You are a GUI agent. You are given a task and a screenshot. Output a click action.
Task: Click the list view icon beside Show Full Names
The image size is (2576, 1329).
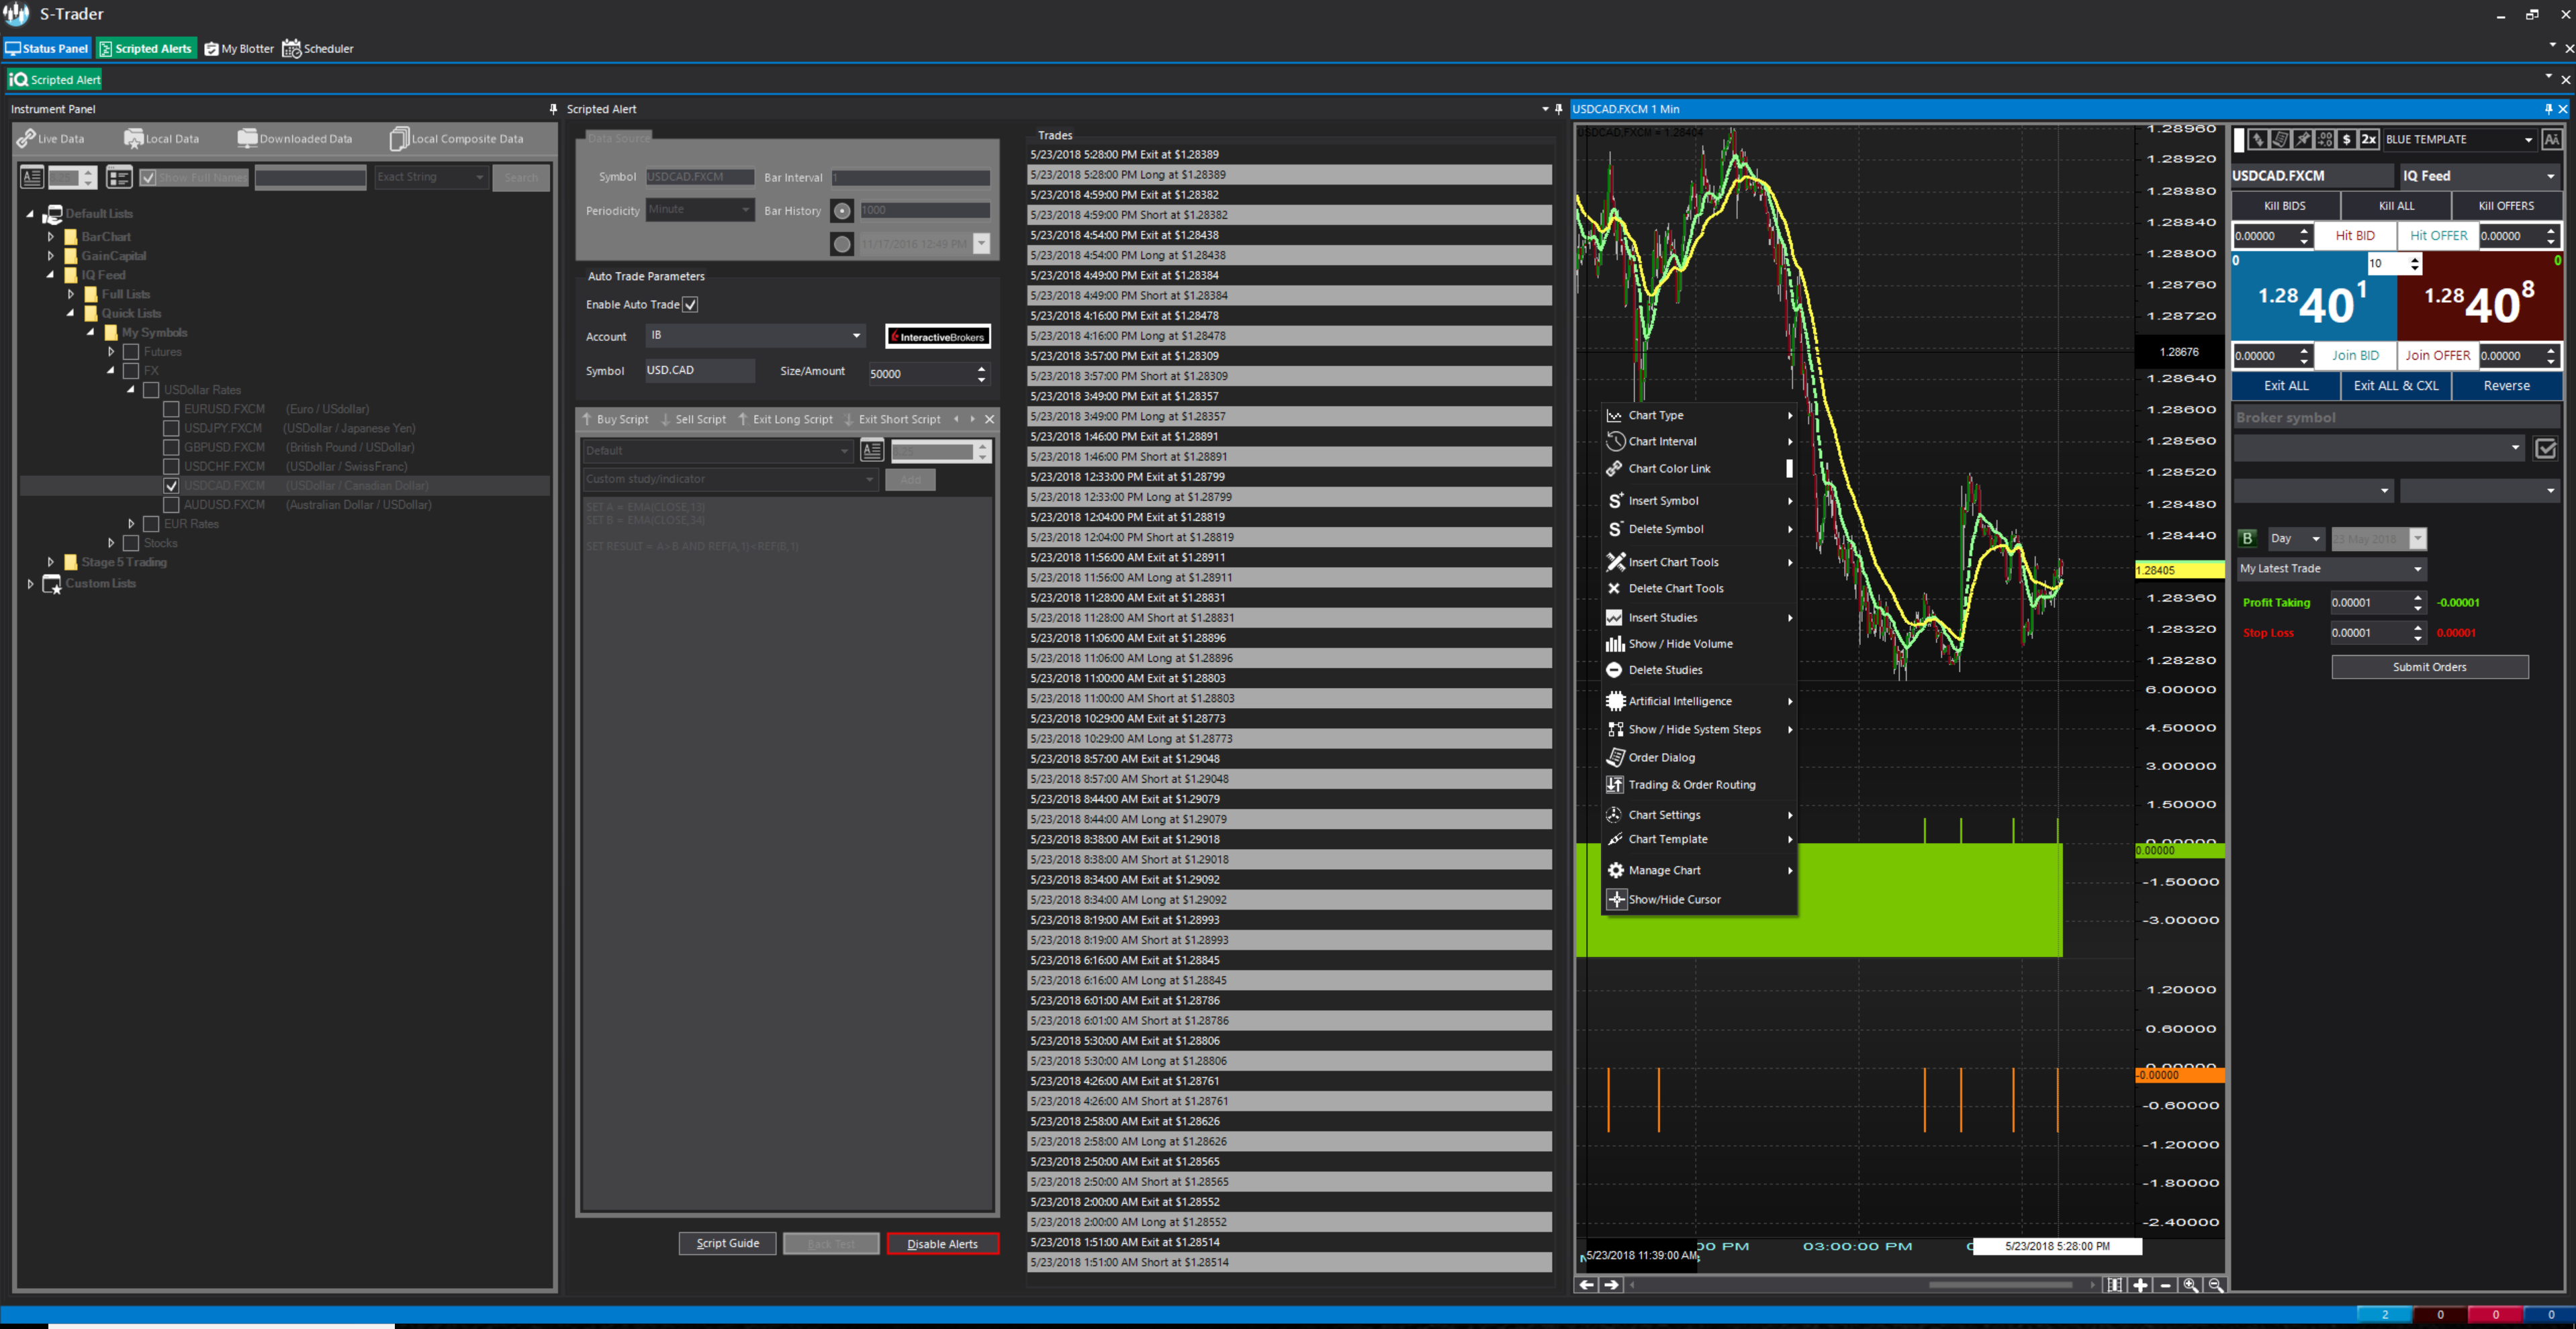click(119, 178)
